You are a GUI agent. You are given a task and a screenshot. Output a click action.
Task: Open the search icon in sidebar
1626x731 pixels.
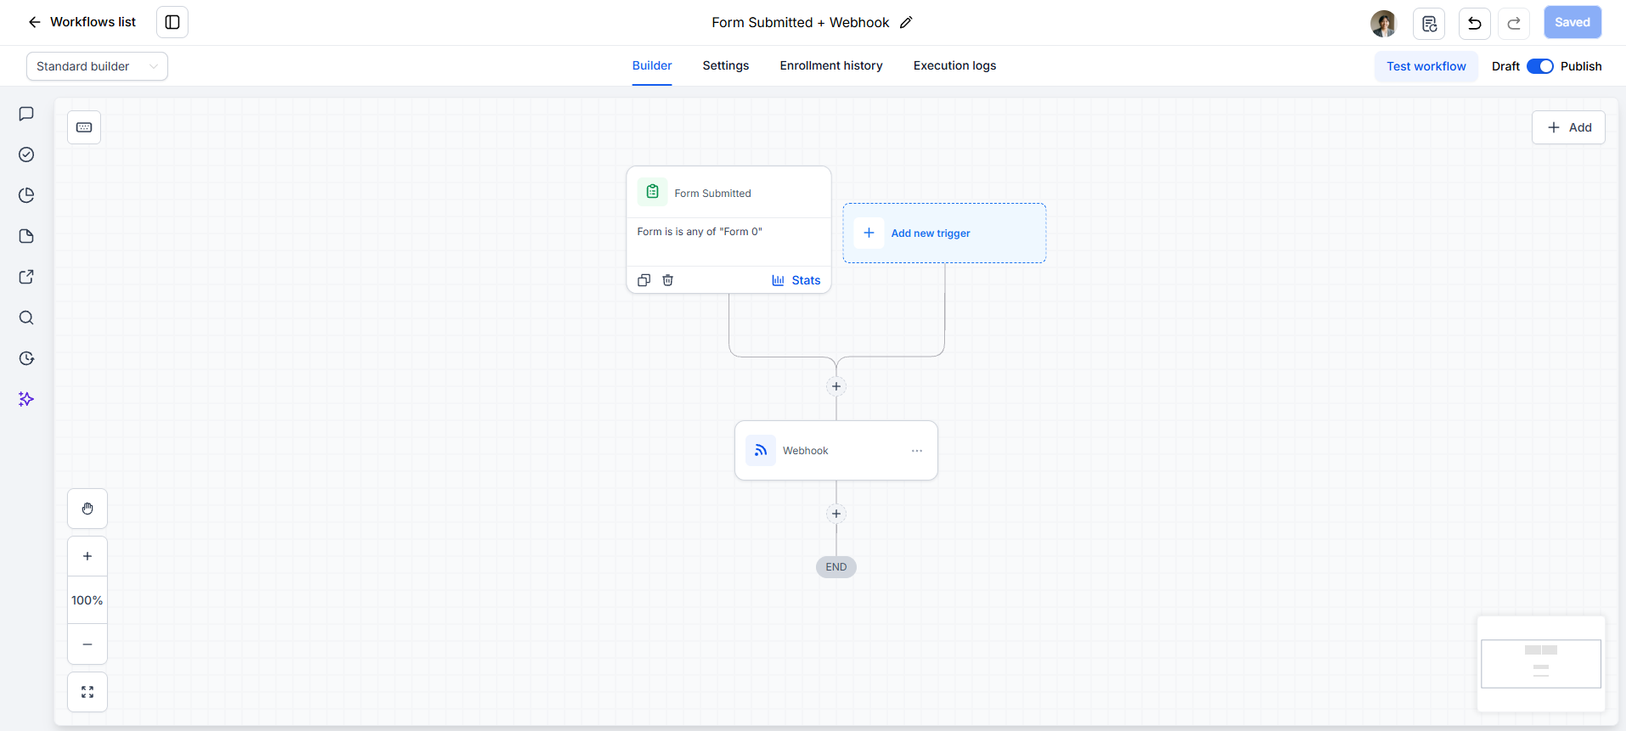point(26,318)
